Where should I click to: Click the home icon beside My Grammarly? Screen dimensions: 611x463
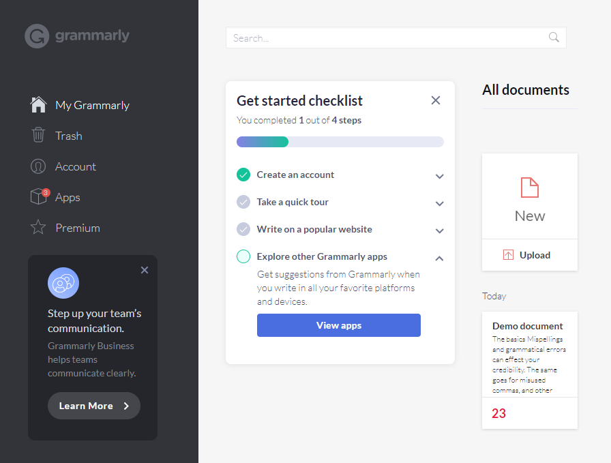tap(38, 105)
